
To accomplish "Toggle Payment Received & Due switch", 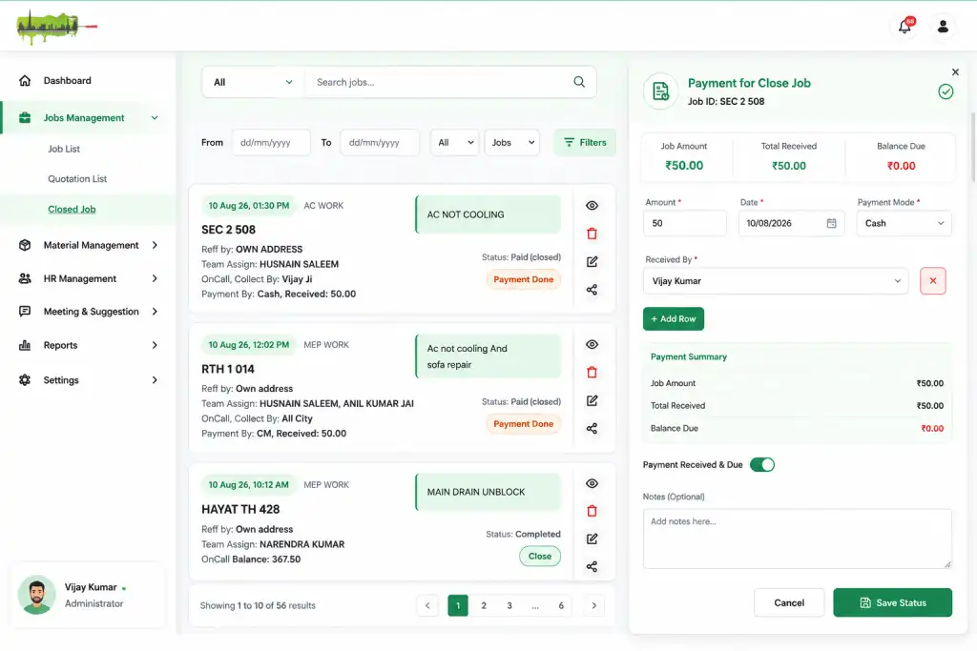I will click(762, 465).
